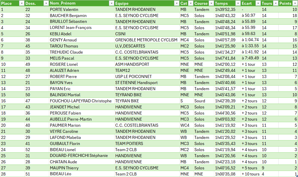Select cell TREHUDIC Claude
This screenshot has width=298, height=177.
pos(81,52)
